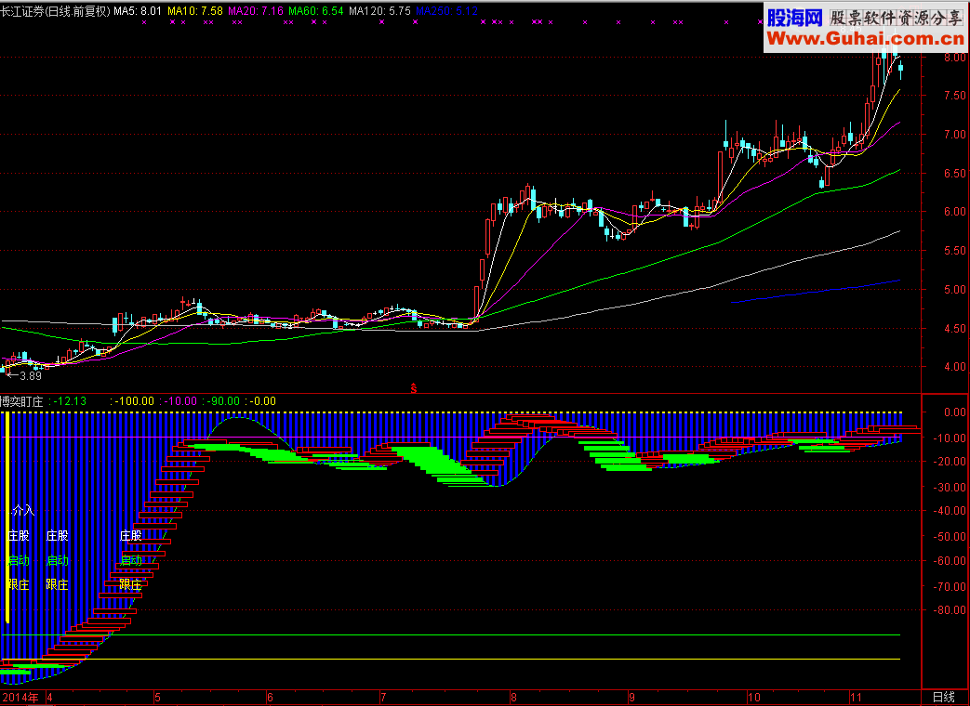Viewport: 970px width, 706px height.
Task: Select the green MA60: 6.54 label
Action: tap(315, 10)
